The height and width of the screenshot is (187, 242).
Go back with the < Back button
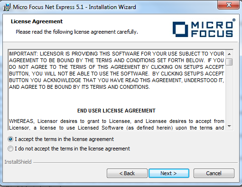point(127,173)
